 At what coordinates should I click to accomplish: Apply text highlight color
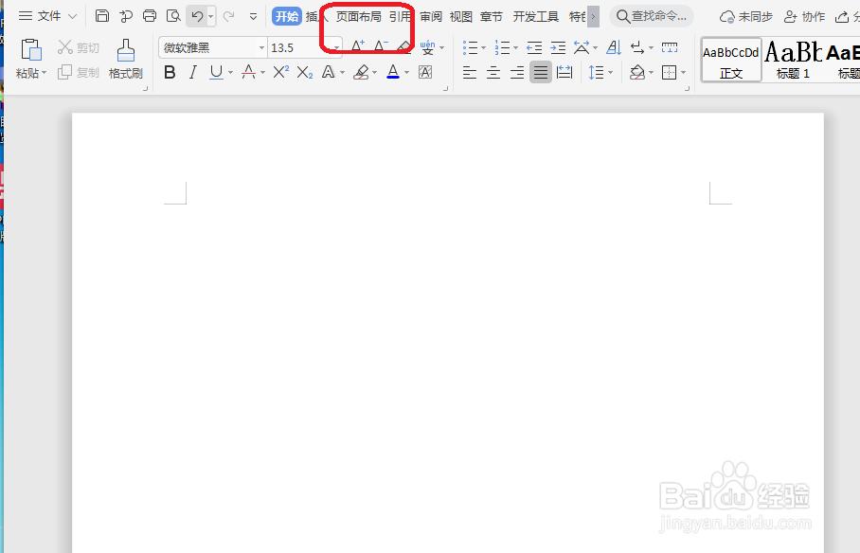[x=361, y=72]
